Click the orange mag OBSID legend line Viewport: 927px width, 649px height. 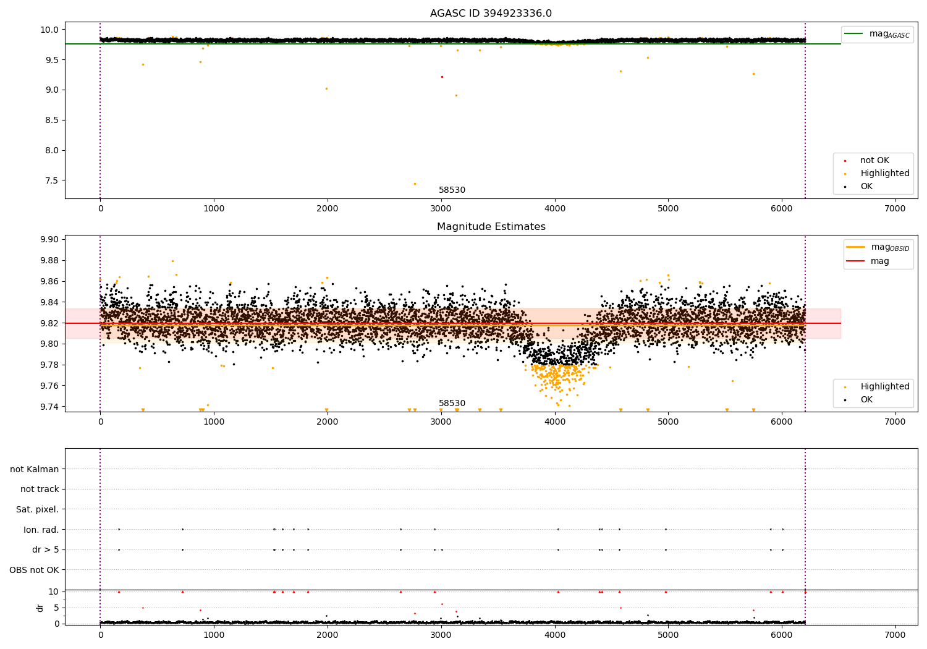click(x=856, y=247)
